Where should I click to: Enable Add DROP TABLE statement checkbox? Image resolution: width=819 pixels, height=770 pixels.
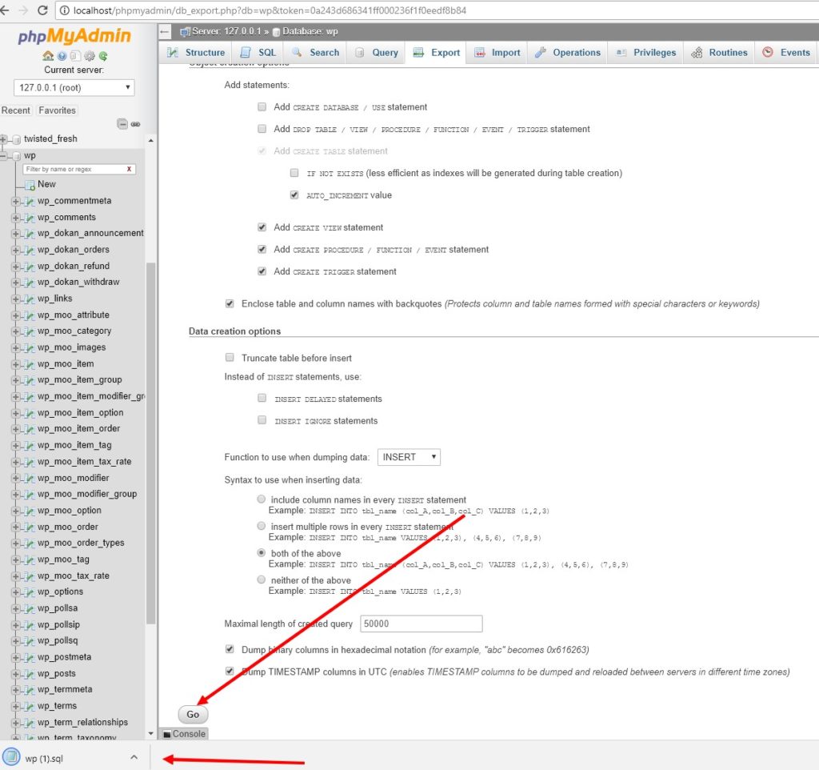click(262, 129)
